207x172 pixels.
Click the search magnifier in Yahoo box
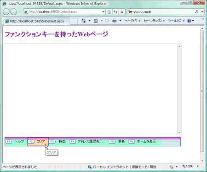(196, 11)
